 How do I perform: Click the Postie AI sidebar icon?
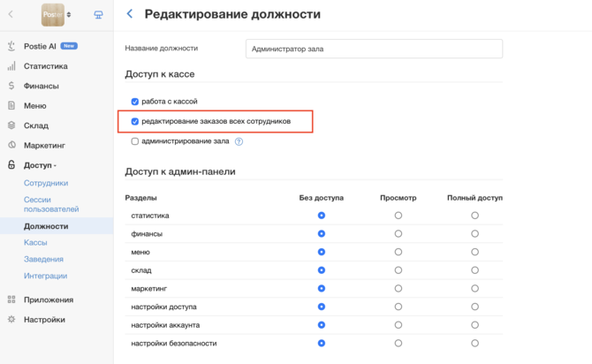(11, 46)
